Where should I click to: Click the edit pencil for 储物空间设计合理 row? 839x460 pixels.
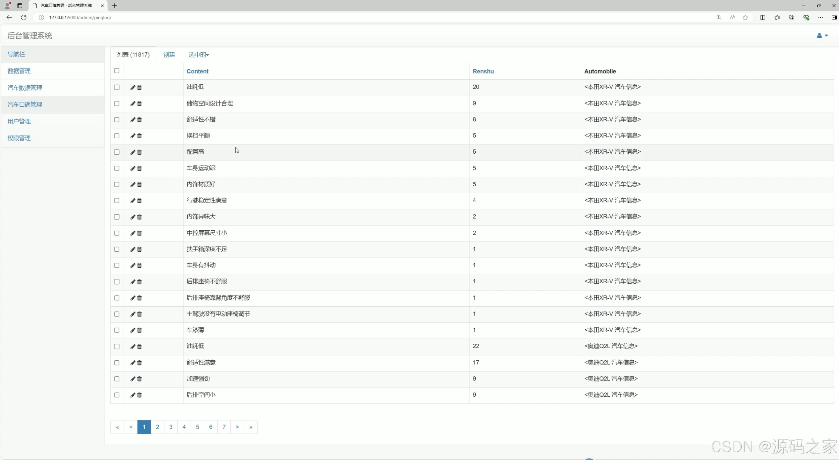point(132,103)
